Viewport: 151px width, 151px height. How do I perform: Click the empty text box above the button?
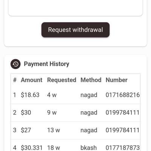75,8
